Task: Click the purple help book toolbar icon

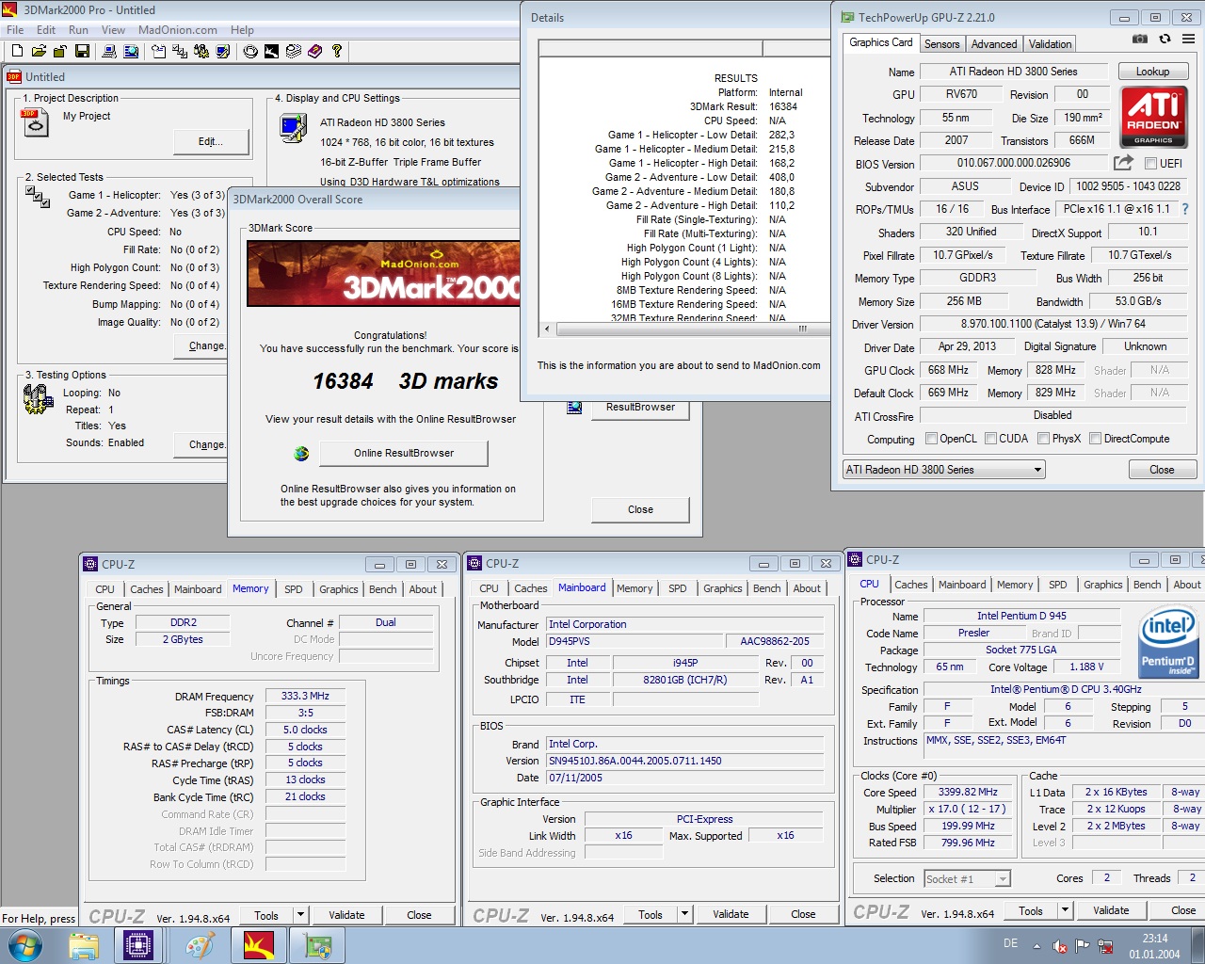Action: click(314, 51)
